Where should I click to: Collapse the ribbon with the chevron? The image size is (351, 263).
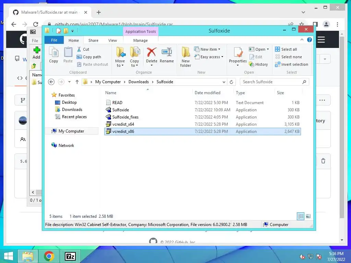click(x=302, y=40)
